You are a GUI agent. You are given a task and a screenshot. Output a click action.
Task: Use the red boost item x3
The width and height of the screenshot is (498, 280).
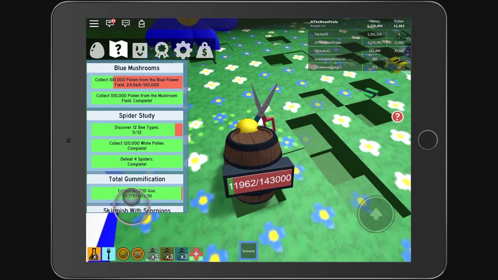167,254
